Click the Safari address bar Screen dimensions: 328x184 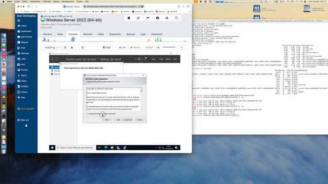114,7
